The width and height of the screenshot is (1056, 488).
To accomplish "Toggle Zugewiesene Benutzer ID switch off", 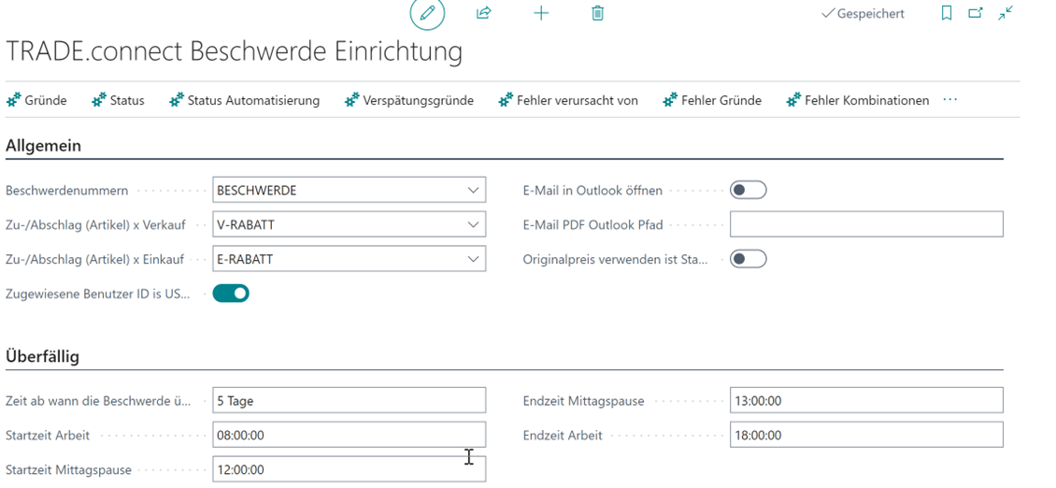I will [x=231, y=294].
